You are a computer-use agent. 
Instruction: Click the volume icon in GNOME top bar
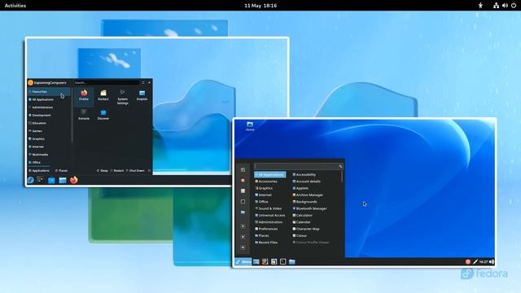pyautogui.click(x=505, y=6)
